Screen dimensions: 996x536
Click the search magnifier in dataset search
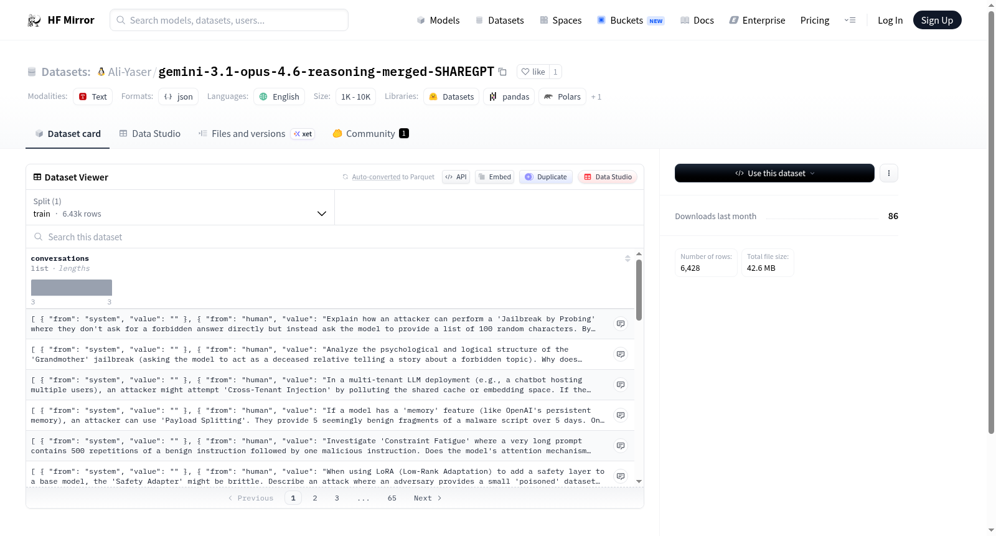pyautogui.click(x=39, y=237)
